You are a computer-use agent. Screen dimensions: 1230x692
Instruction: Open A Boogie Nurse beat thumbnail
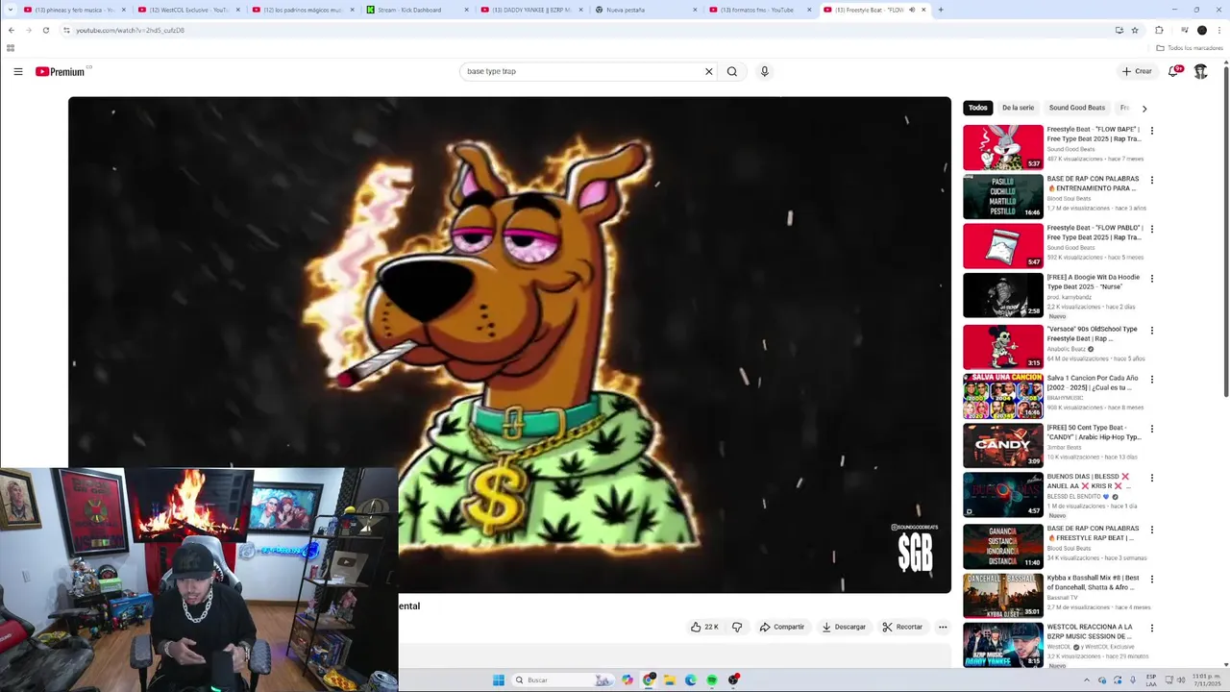click(1003, 295)
